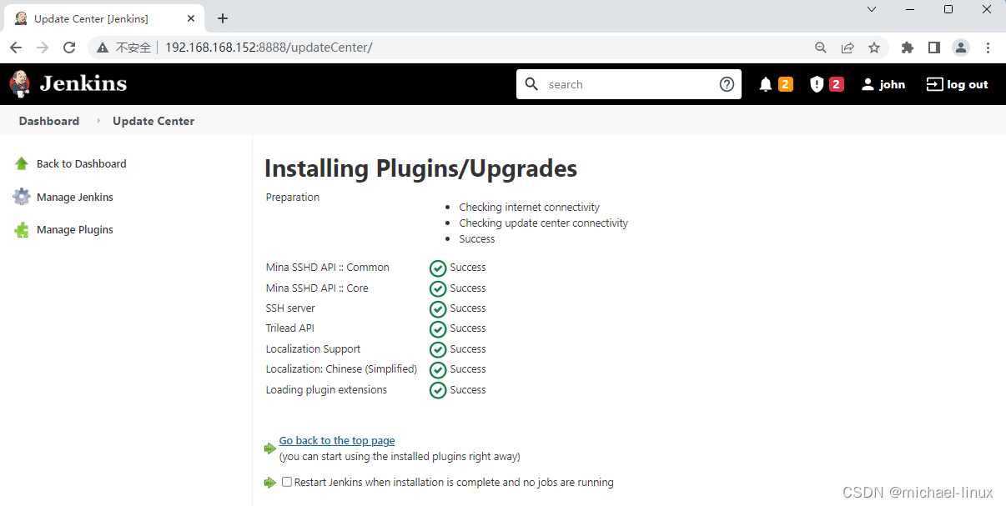Click the green up arrow Back to Dashboard icon
The width and height of the screenshot is (1006, 506).
pos(22,163)
